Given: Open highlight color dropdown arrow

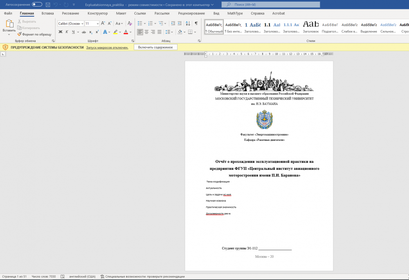Looking at the screenshot, I should tap(120, 32).
